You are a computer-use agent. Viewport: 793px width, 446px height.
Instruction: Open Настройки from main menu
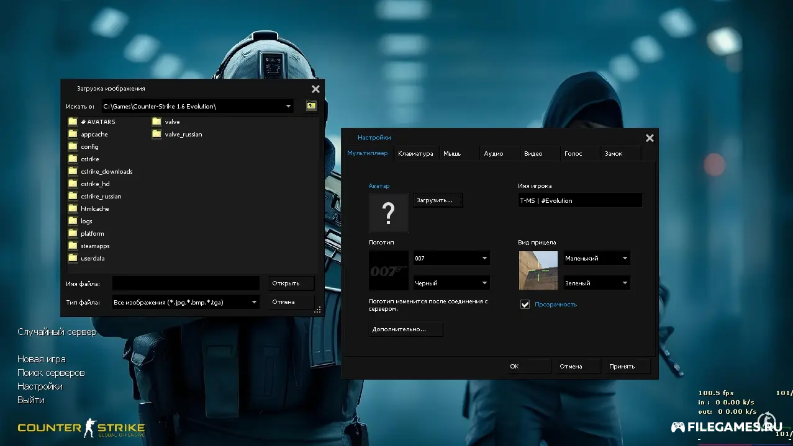40,386
